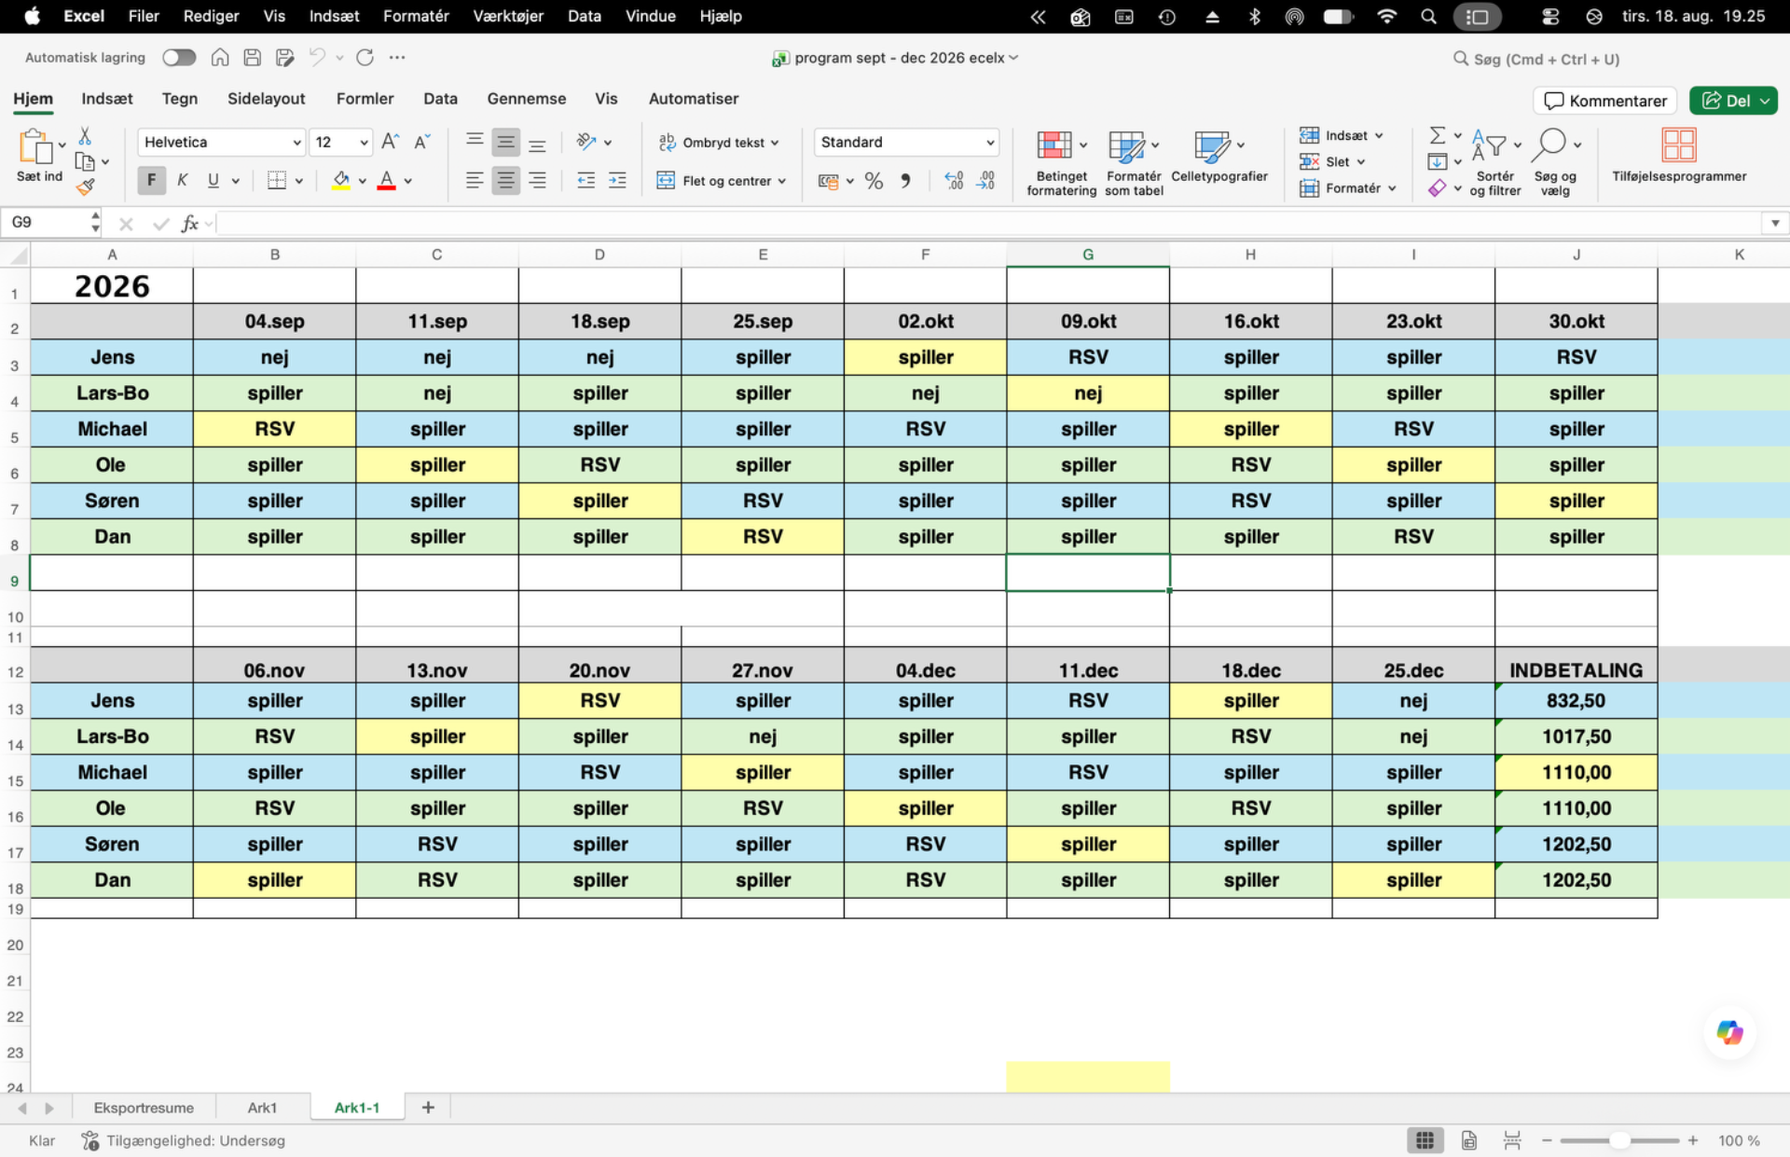Click the Undo arrow icon
1790x1157 pixels.
point(317,58)
